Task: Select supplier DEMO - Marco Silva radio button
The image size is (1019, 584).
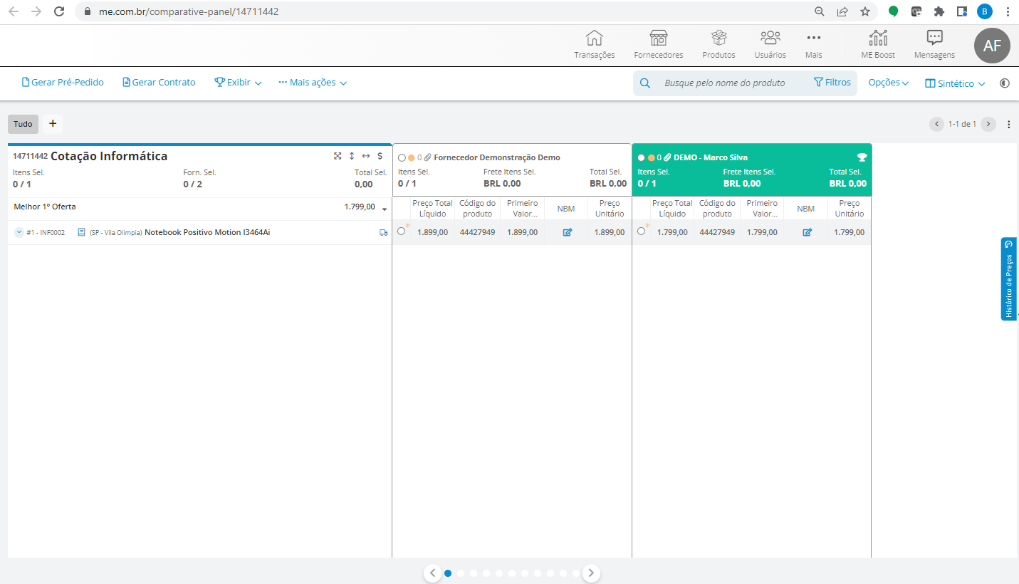Action: 641,158
